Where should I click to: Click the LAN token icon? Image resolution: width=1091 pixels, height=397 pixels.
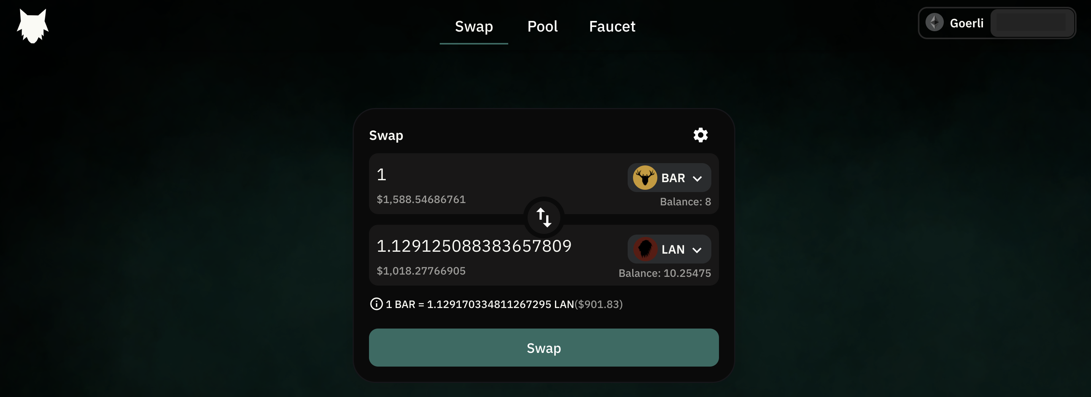coord(646,249)
